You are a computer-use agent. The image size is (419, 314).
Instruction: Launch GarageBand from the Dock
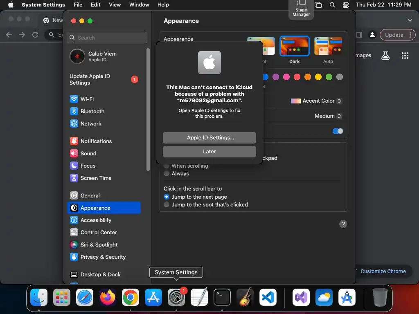(x=245, y=297)
